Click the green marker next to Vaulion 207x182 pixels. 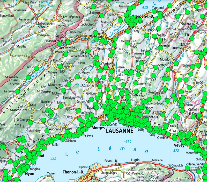point(66,54)
